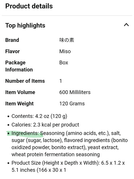Select the Brand label
The width and height of the screenshot is (134, 179).
pyautogui.click(x=12, y=40)
